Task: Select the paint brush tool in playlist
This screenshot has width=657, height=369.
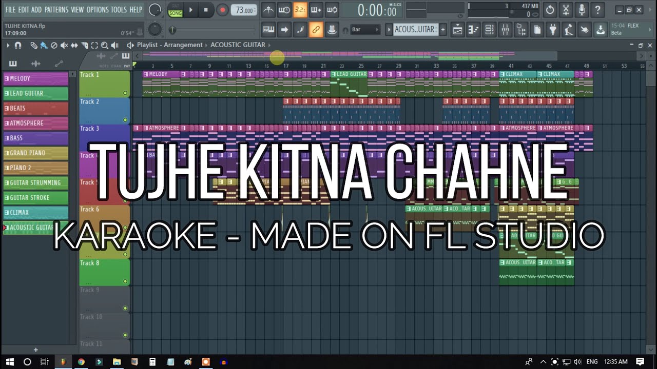Action: pos(44,45)
